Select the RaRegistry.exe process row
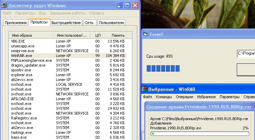 (x=69, y=118)
